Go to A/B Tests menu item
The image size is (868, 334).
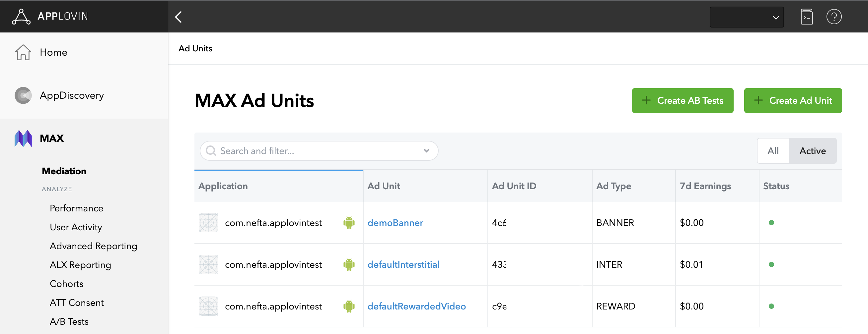click(x=69, y=321)
